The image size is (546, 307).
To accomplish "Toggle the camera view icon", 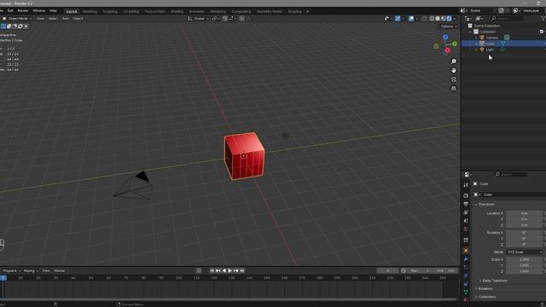I will tap(454, 79).
